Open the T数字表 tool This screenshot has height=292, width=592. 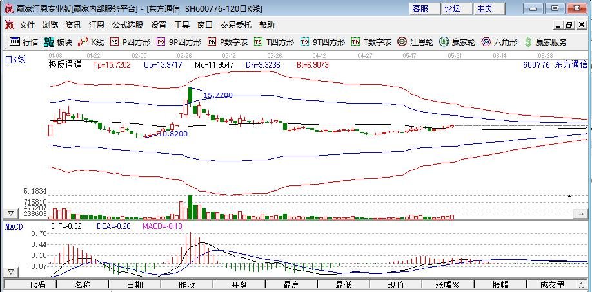pos(371,42)
